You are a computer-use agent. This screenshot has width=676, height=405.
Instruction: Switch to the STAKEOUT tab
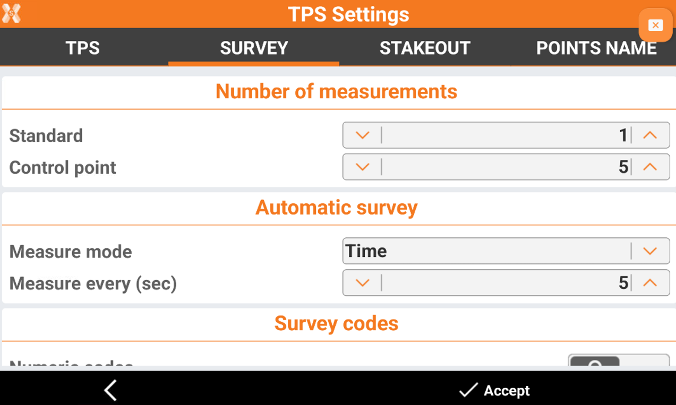point(425,48)
